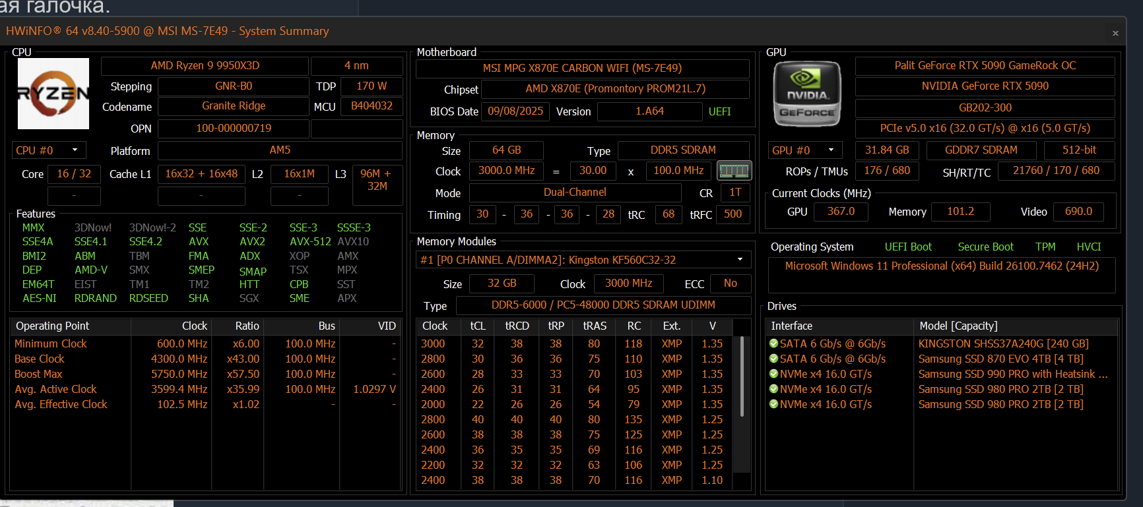Close the System Summary window
Screen dimensions: 1143x507
[1115, 33]
